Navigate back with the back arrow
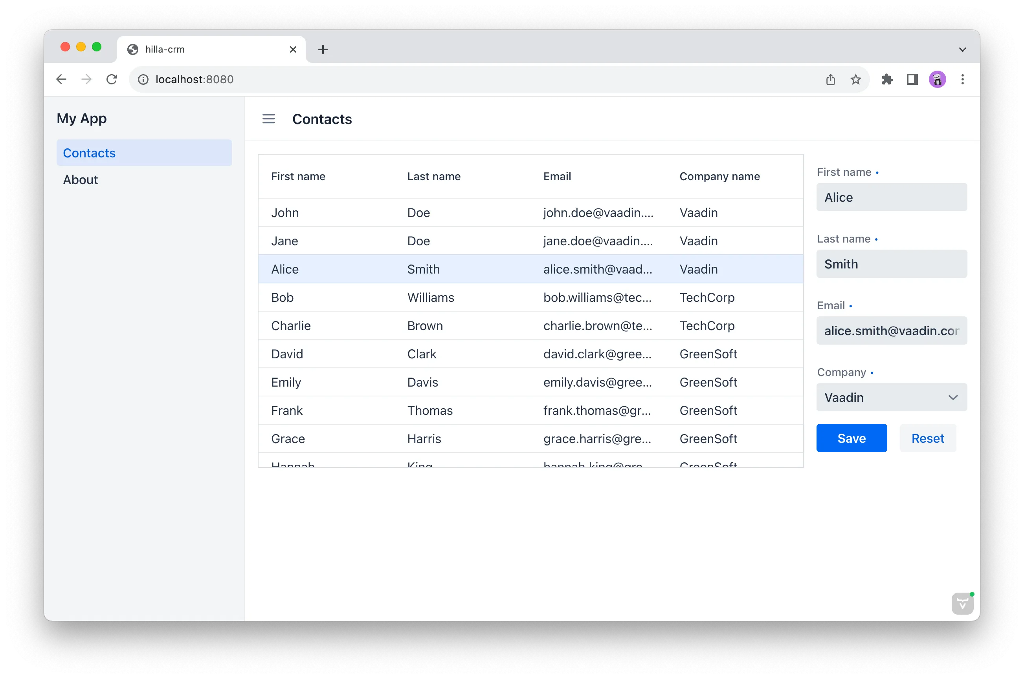Viewport: 1024px width, 679px height. click(x=61, y=79)
